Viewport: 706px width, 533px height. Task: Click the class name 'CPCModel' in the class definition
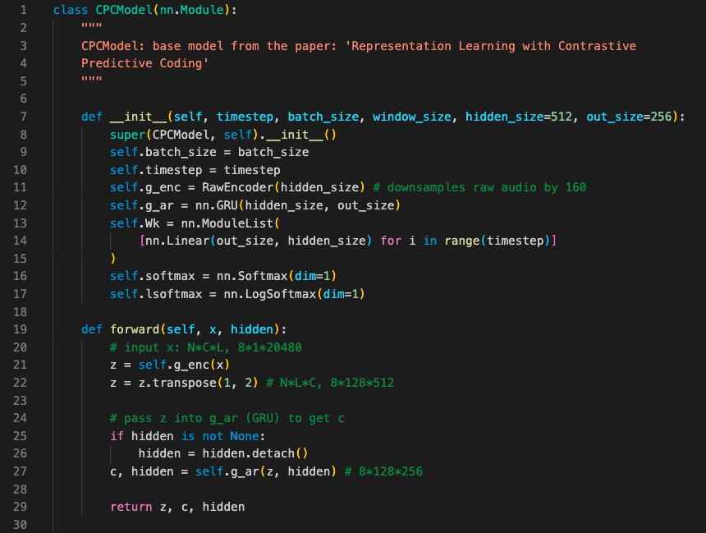124,10
